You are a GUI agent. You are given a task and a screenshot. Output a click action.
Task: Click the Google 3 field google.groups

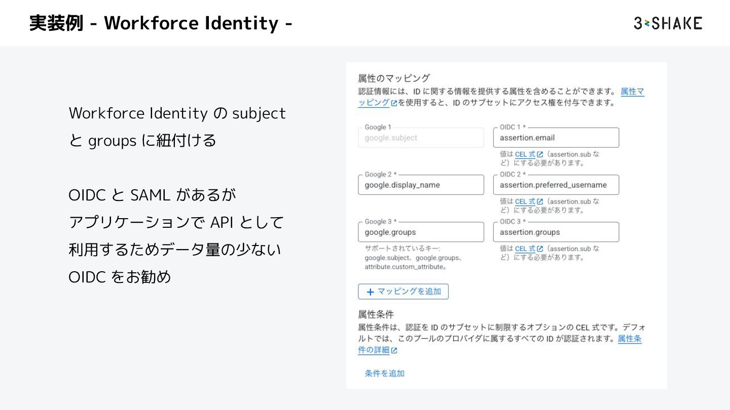(x=421, y=232)
